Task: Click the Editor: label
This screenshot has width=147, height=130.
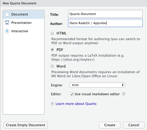Action: point(56,94)
